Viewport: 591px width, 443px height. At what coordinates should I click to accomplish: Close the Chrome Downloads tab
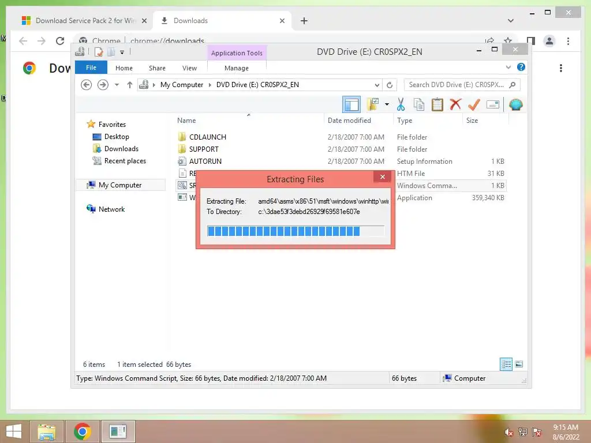(282, 21)
